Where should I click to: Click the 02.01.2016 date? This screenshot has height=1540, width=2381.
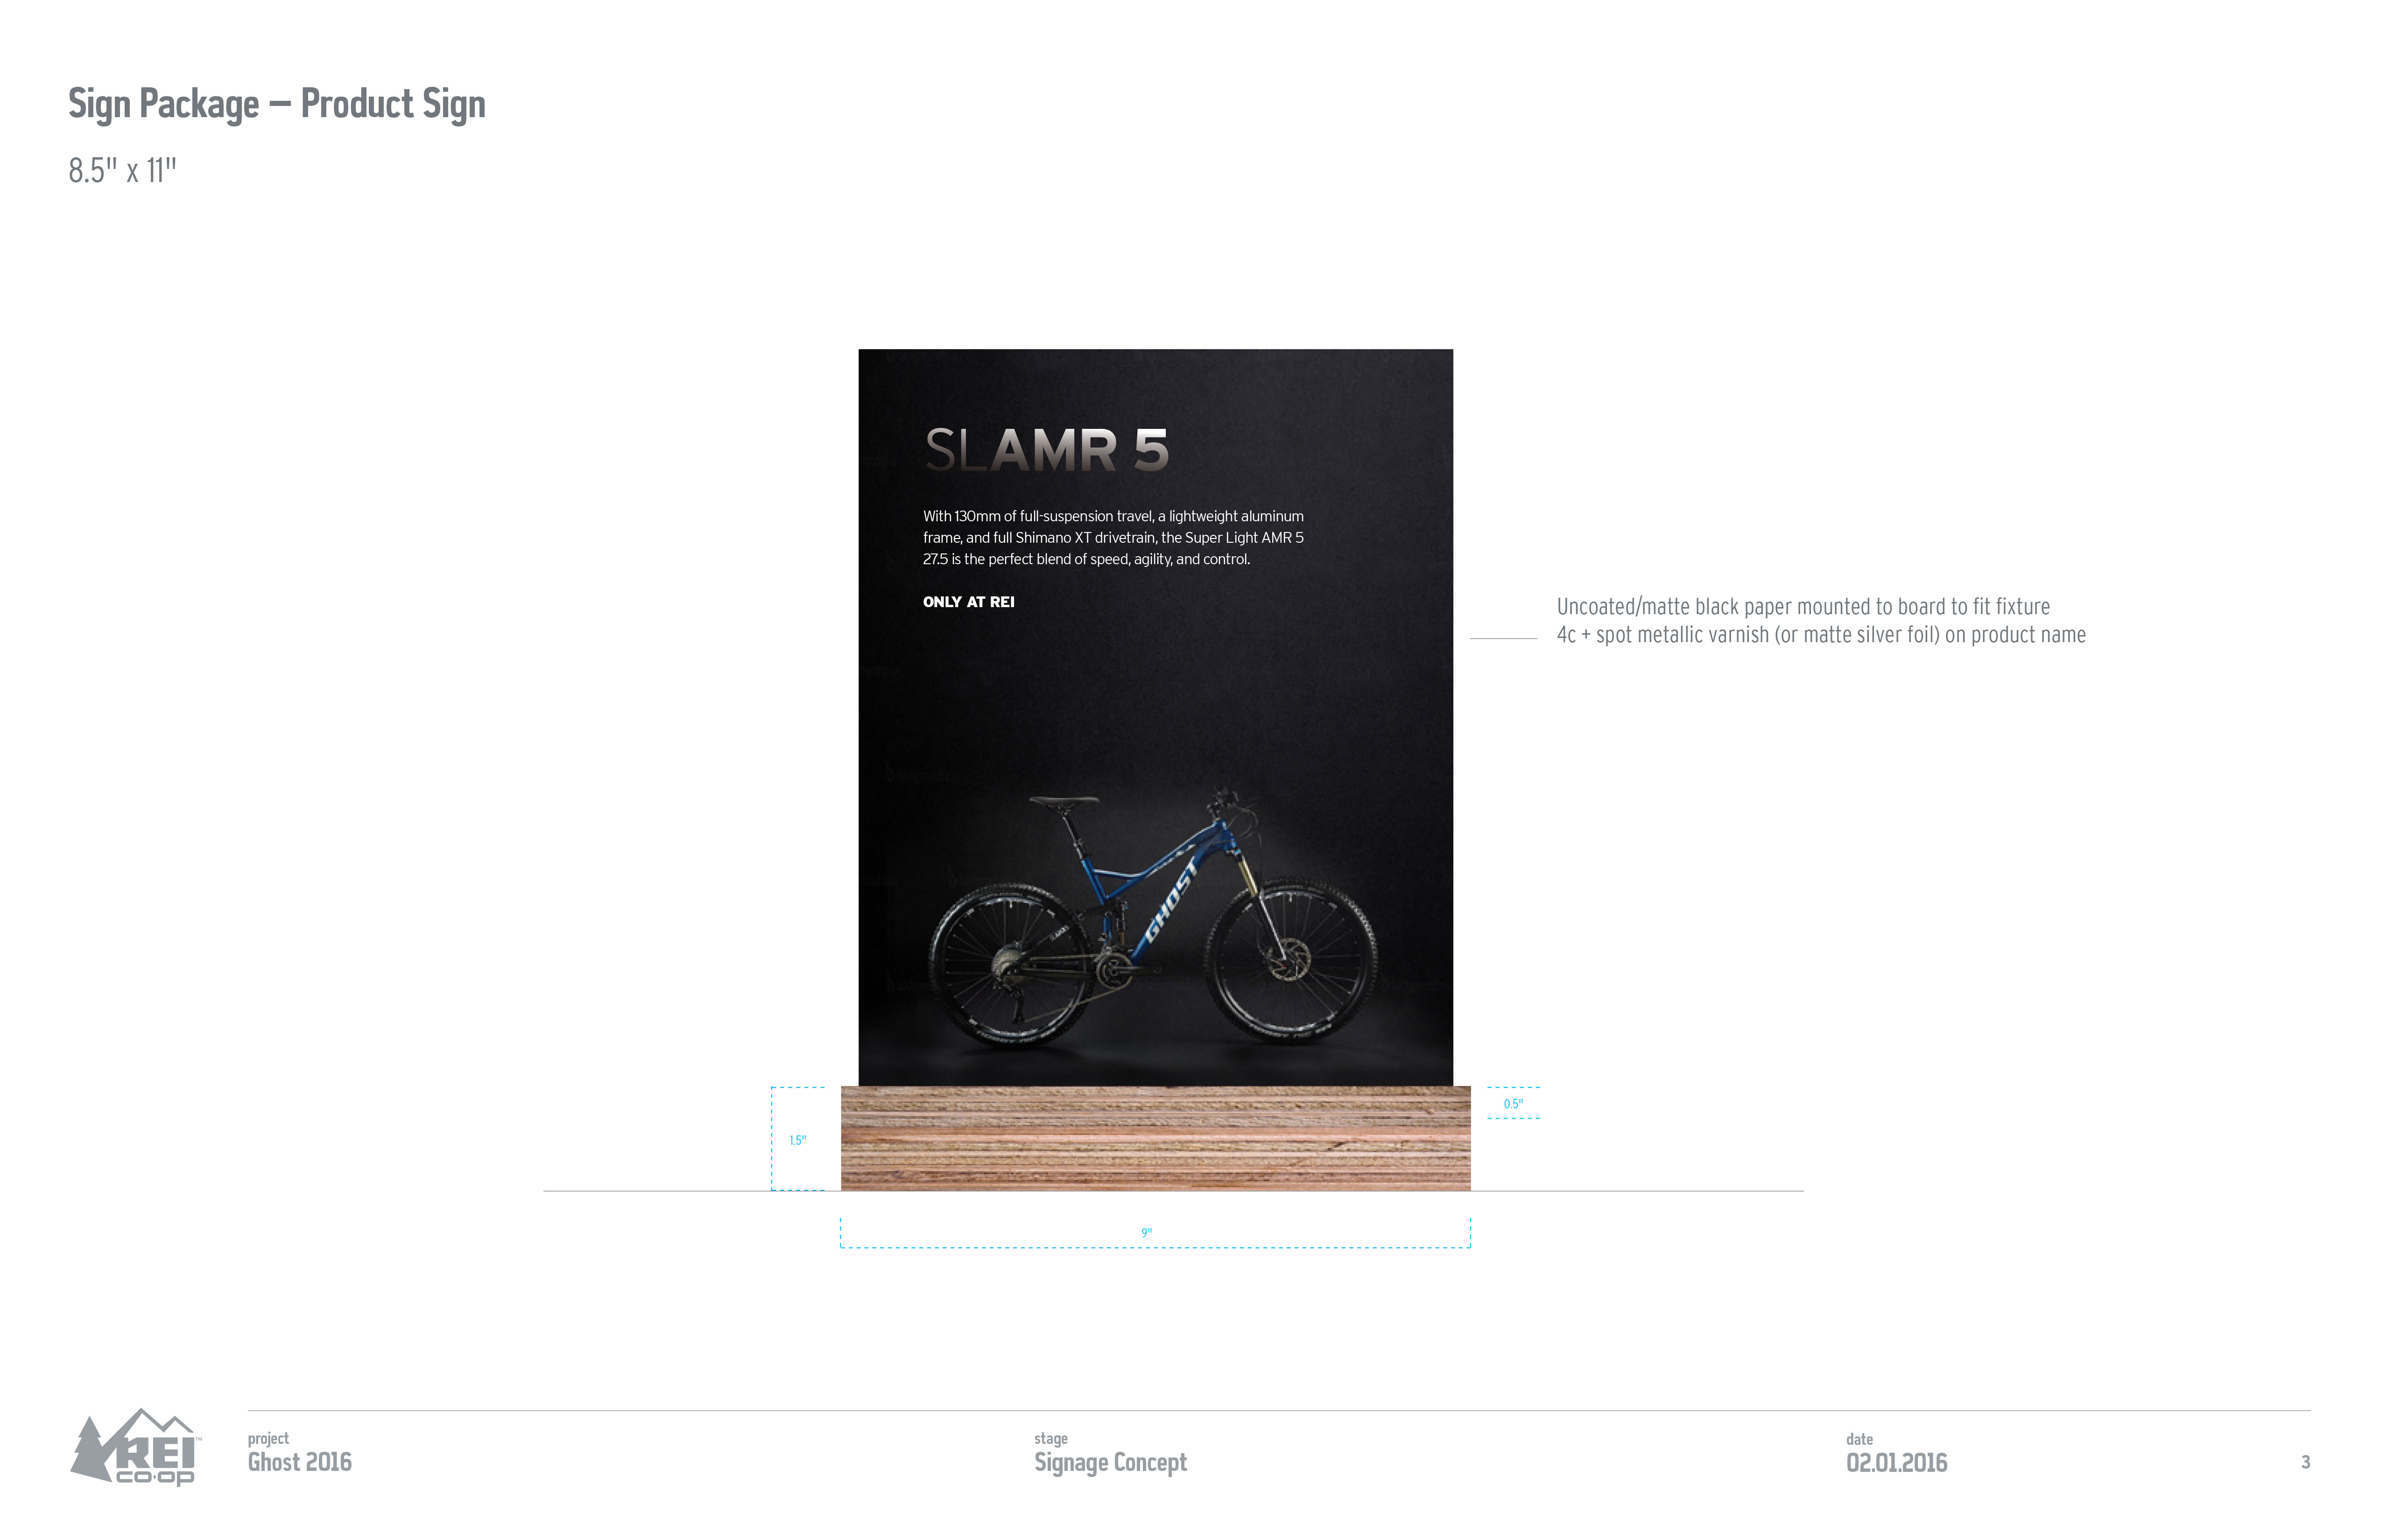point(1897,1463)
